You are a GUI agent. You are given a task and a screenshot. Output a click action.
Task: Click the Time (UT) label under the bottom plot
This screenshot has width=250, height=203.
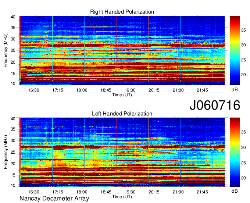tap(122, 197)
